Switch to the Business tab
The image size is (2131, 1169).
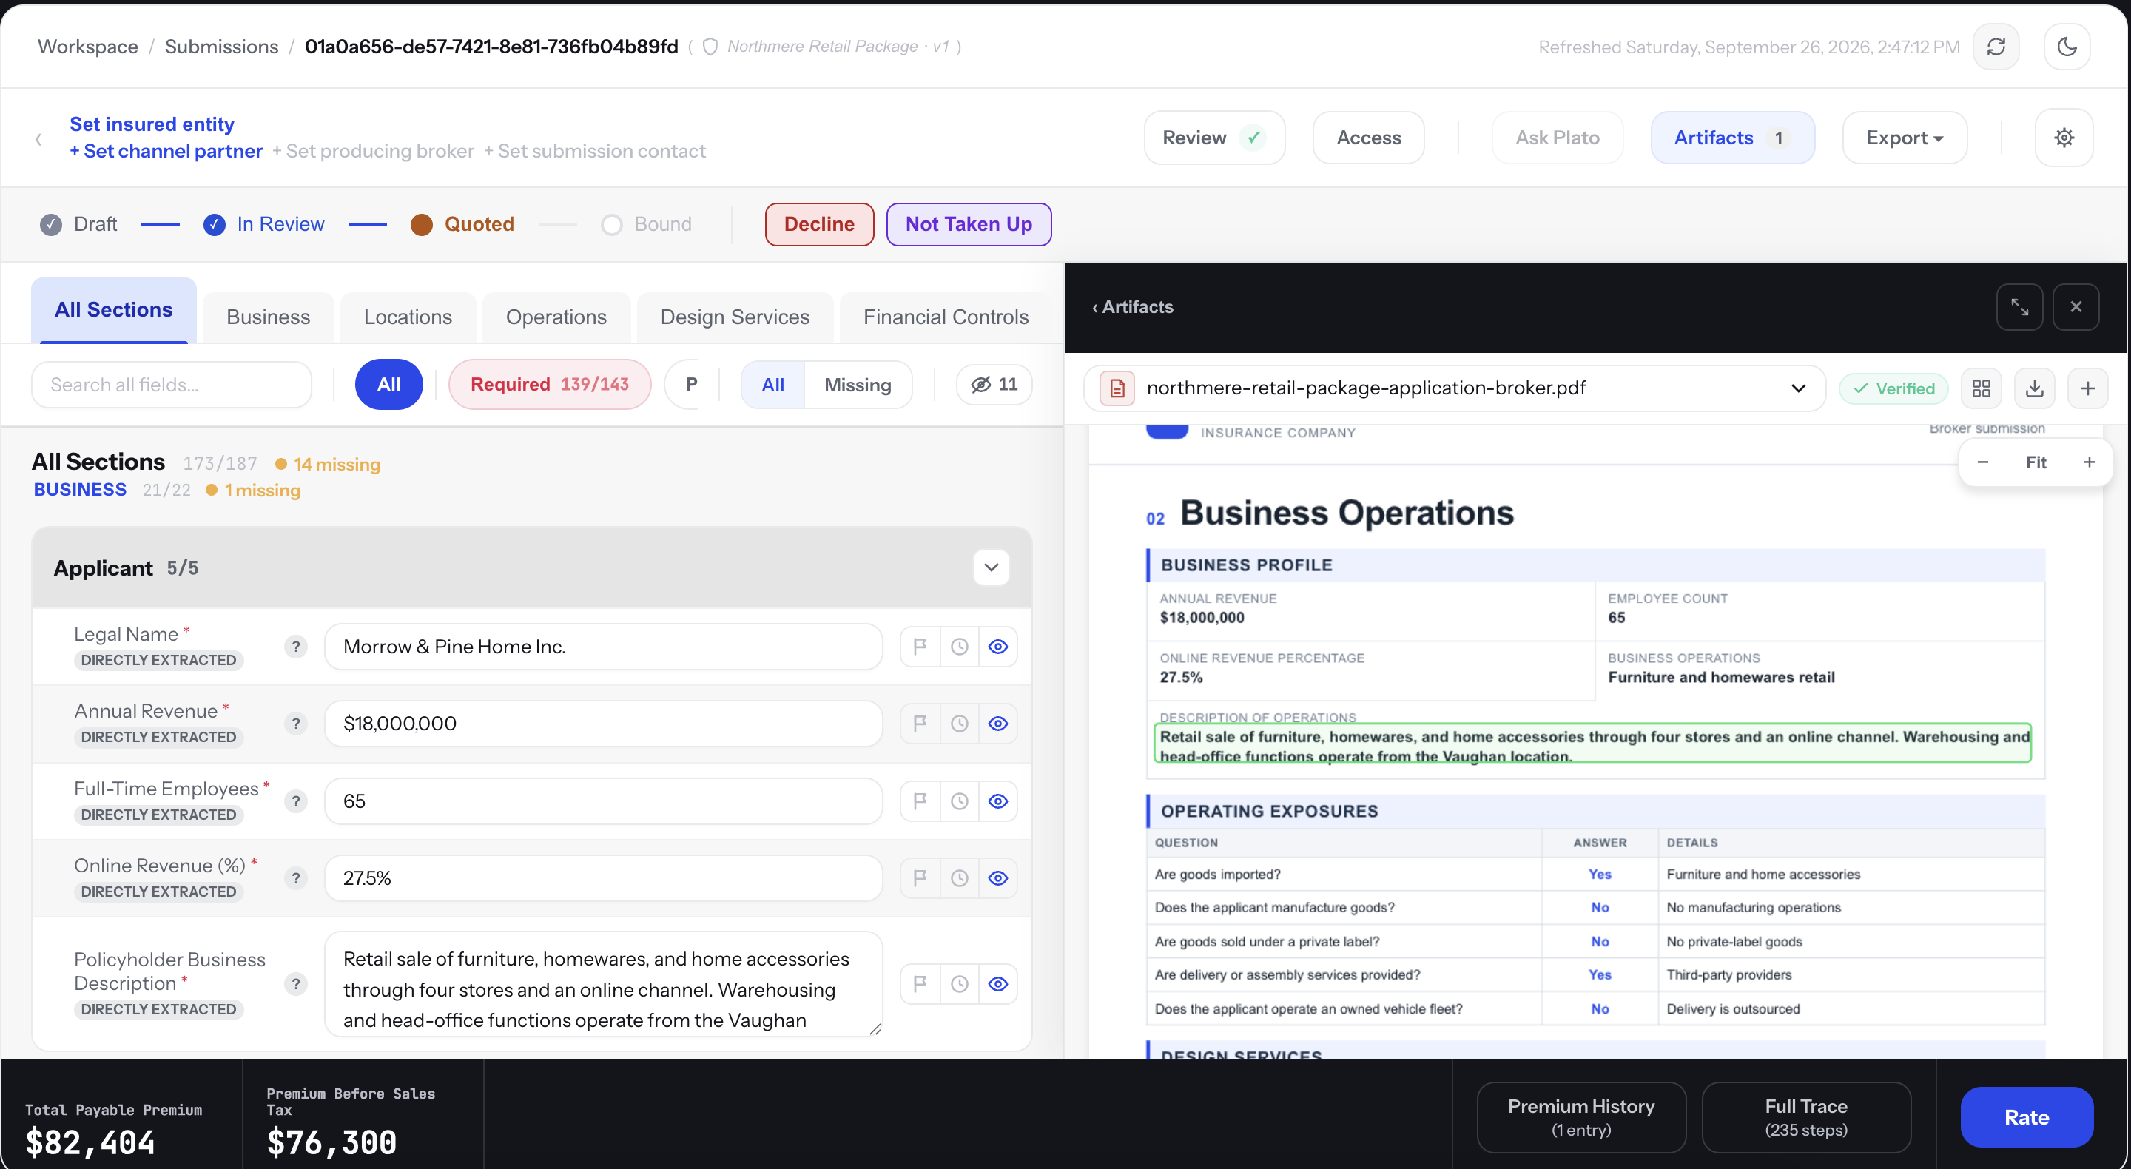(268, 317)
